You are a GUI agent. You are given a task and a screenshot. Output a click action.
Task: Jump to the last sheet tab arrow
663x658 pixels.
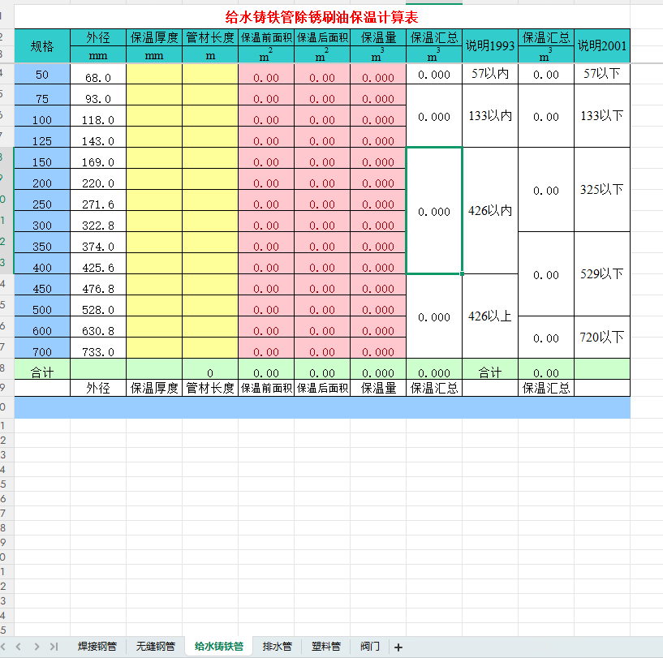[54, 647]
